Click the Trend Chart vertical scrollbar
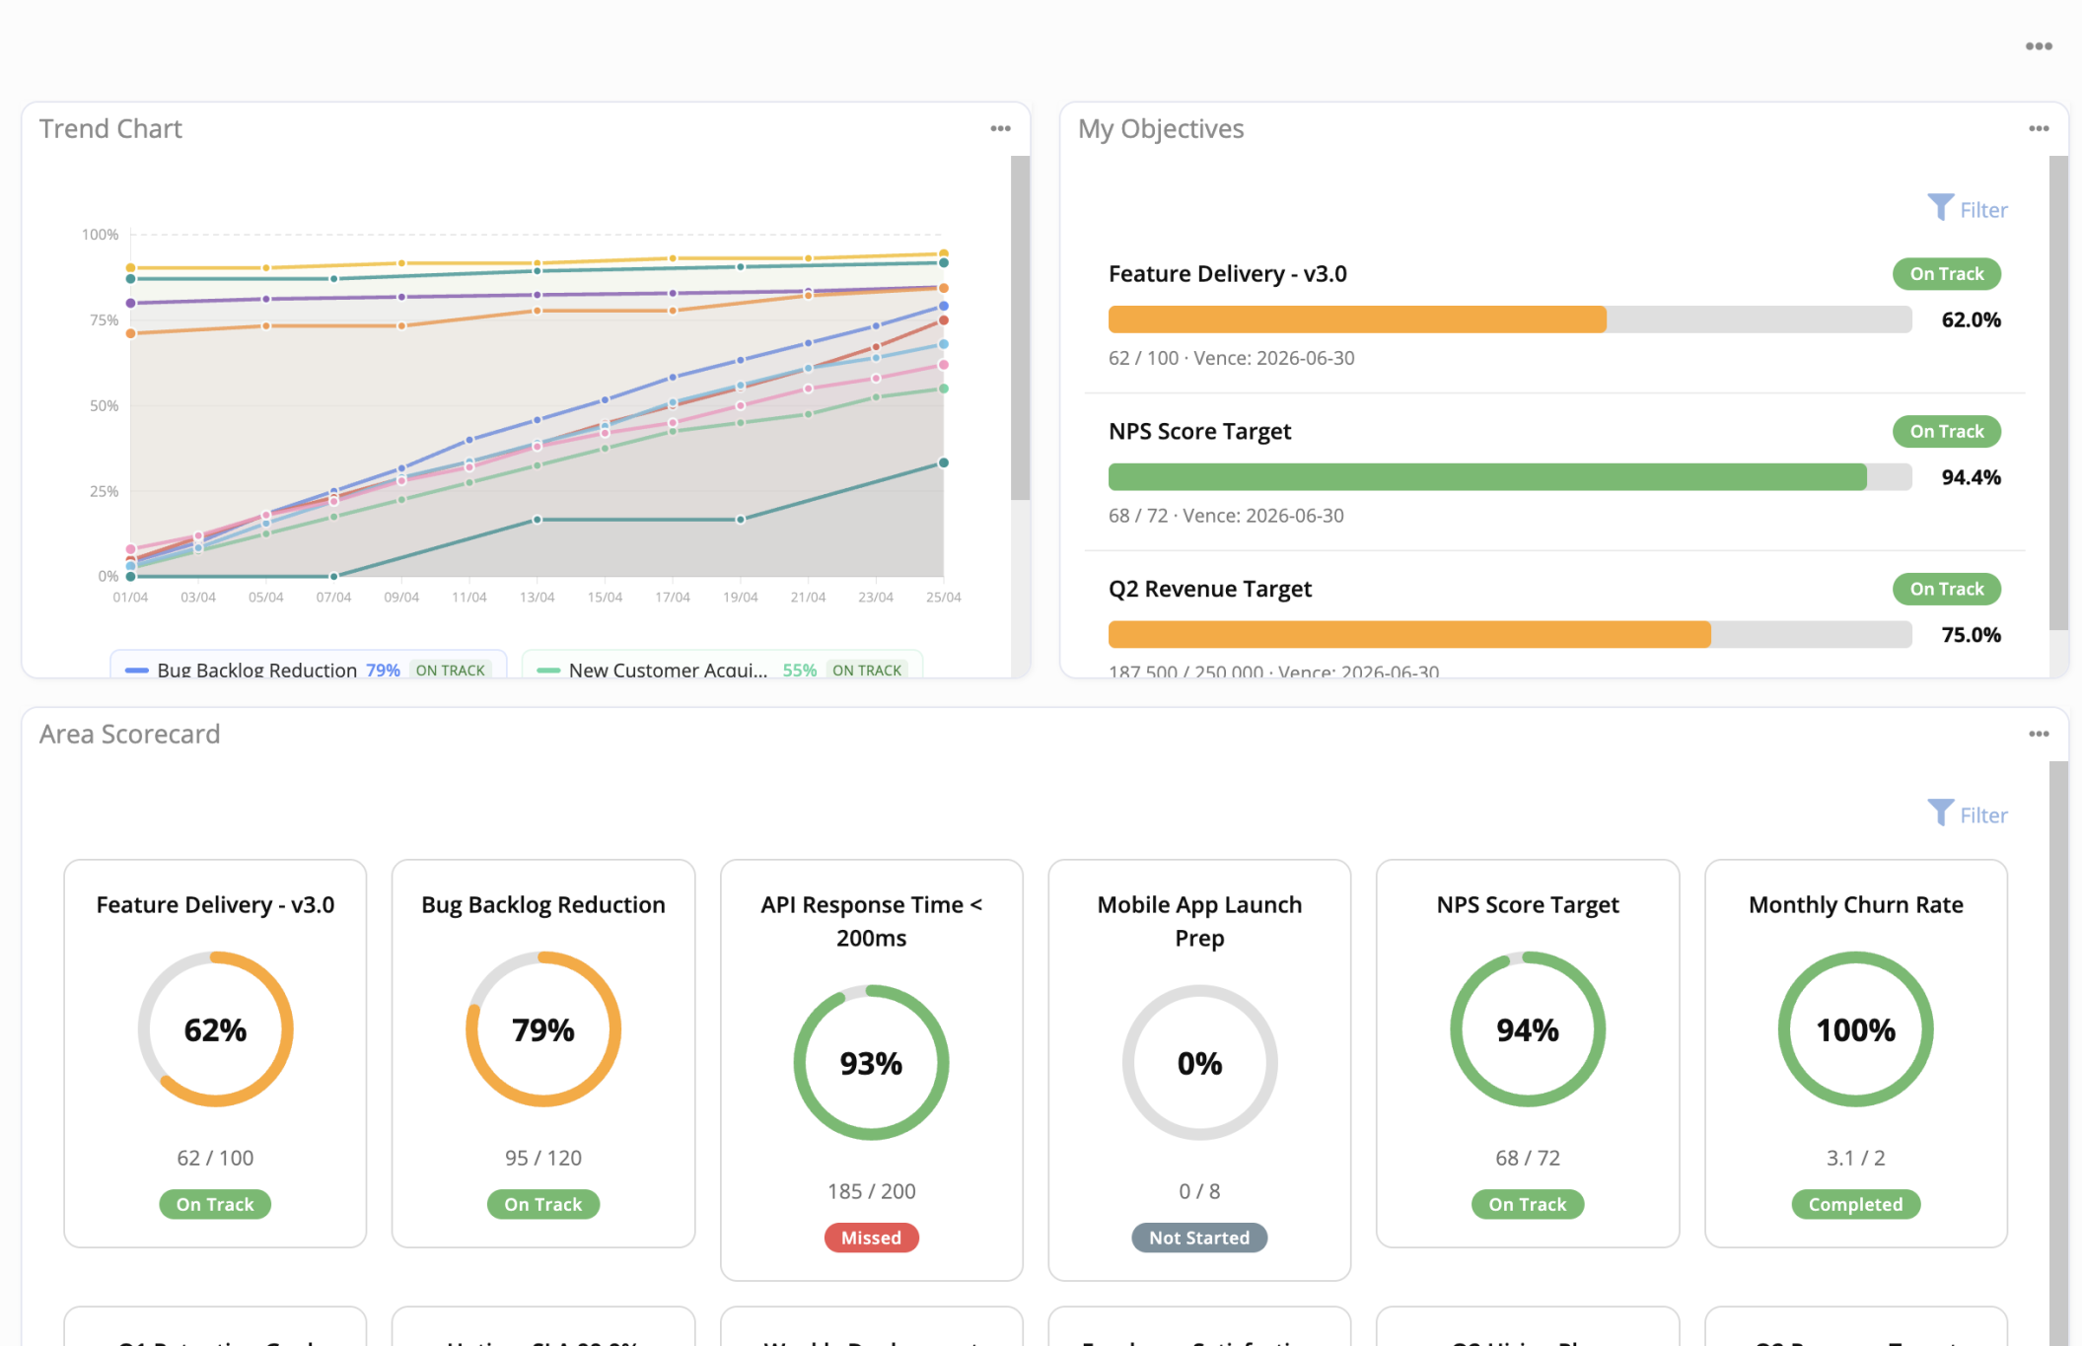The height and width of the screenshot is (1346, 2082). [1020, 327]
